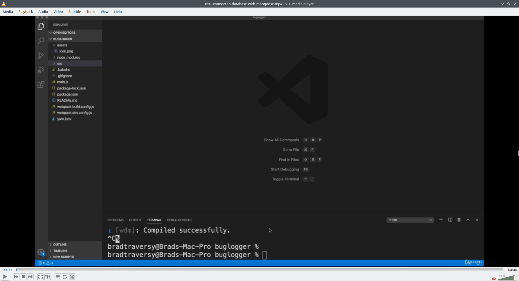This screenshot has height=281, width=519.
Task: Switch to the OUTPUT panel tab
Action: (x=135, y=220)
